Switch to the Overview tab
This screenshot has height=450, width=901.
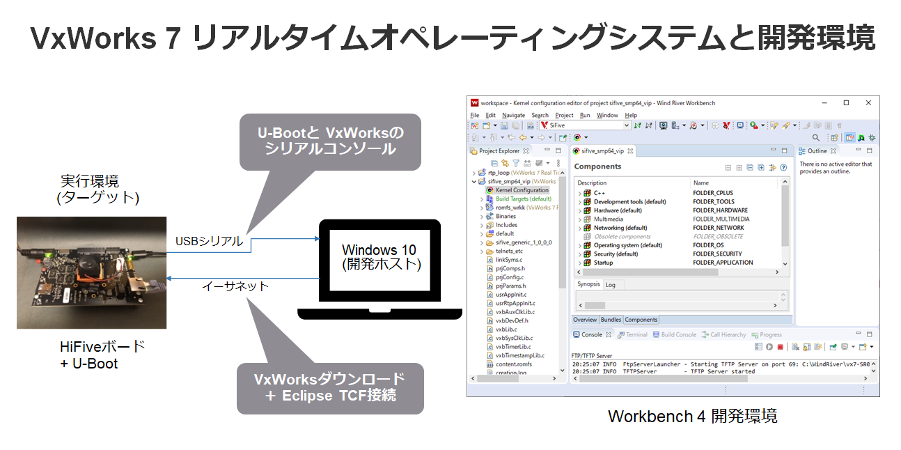(585, 320)
